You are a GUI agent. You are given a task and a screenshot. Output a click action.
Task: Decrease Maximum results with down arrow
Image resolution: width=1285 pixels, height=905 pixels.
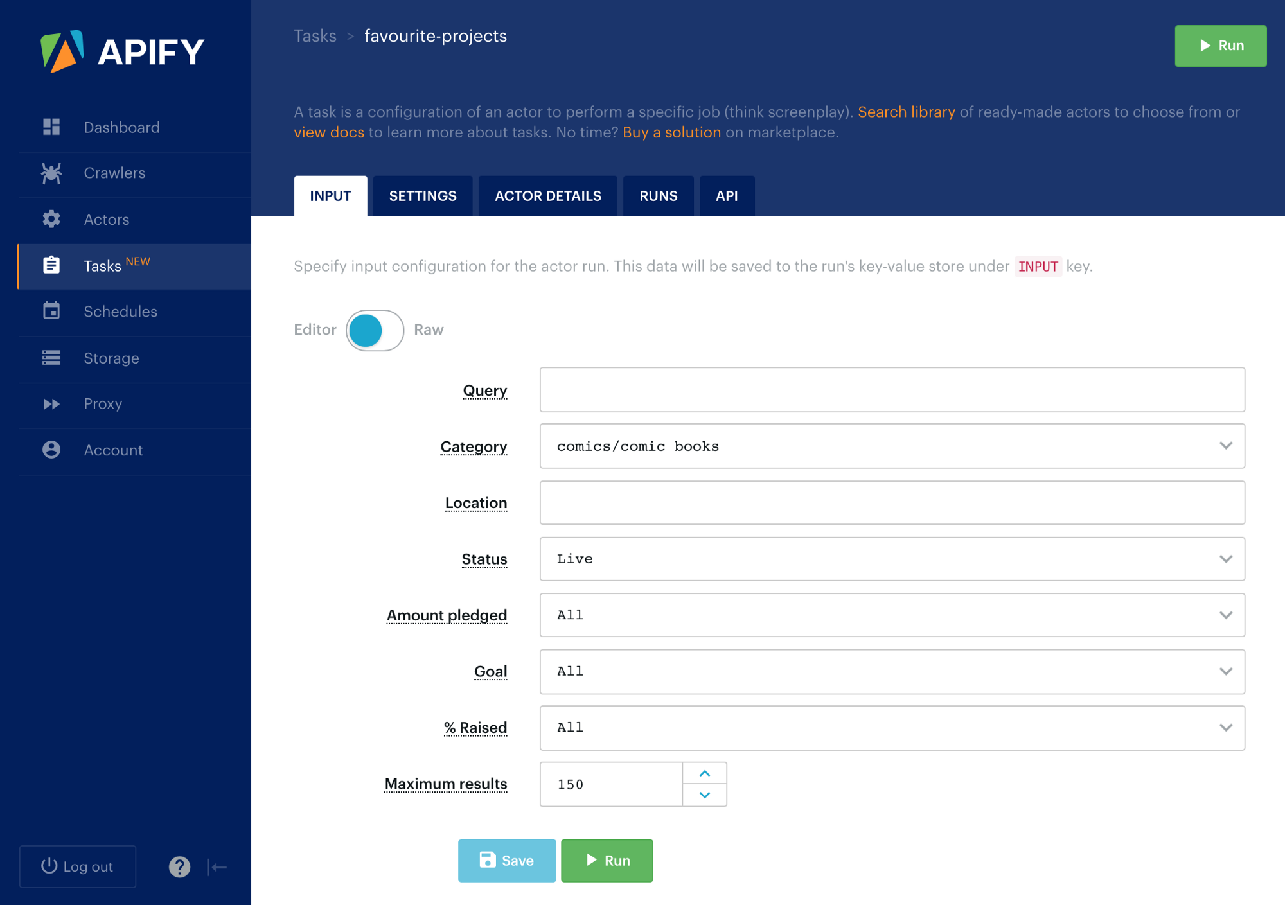click(x=705, y=795)
